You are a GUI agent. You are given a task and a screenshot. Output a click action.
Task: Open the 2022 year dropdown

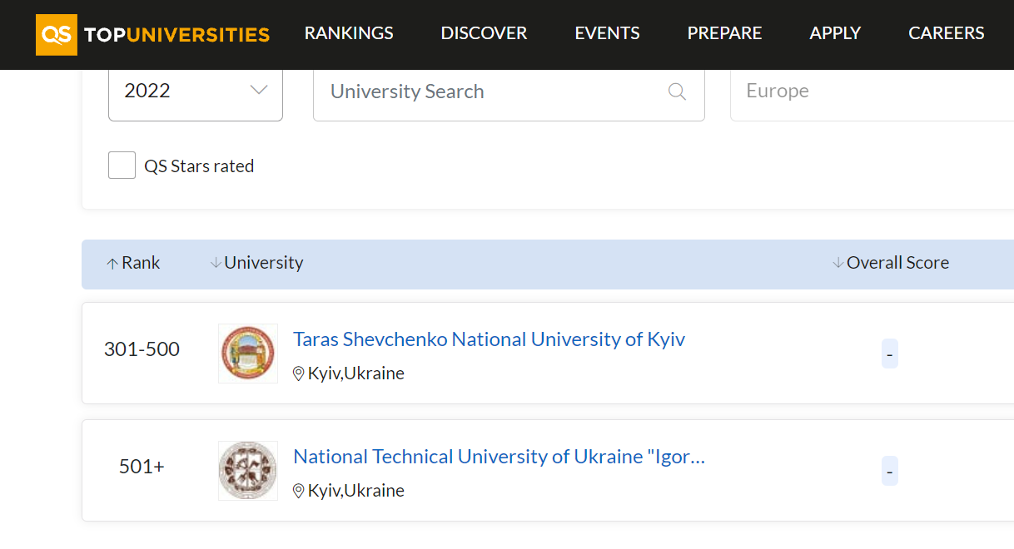click(195, 91)
